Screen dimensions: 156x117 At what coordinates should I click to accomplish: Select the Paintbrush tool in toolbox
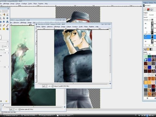pos(7,25)
